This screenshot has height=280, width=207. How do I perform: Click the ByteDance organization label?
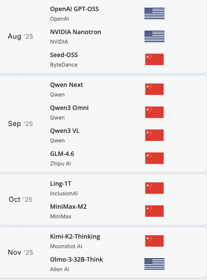pos(64,65)
